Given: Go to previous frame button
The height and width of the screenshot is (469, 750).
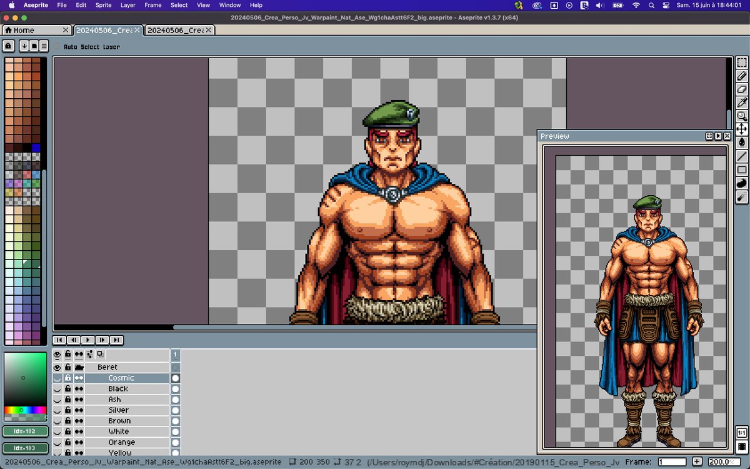Looking at the screenshot, I should 74,340.
